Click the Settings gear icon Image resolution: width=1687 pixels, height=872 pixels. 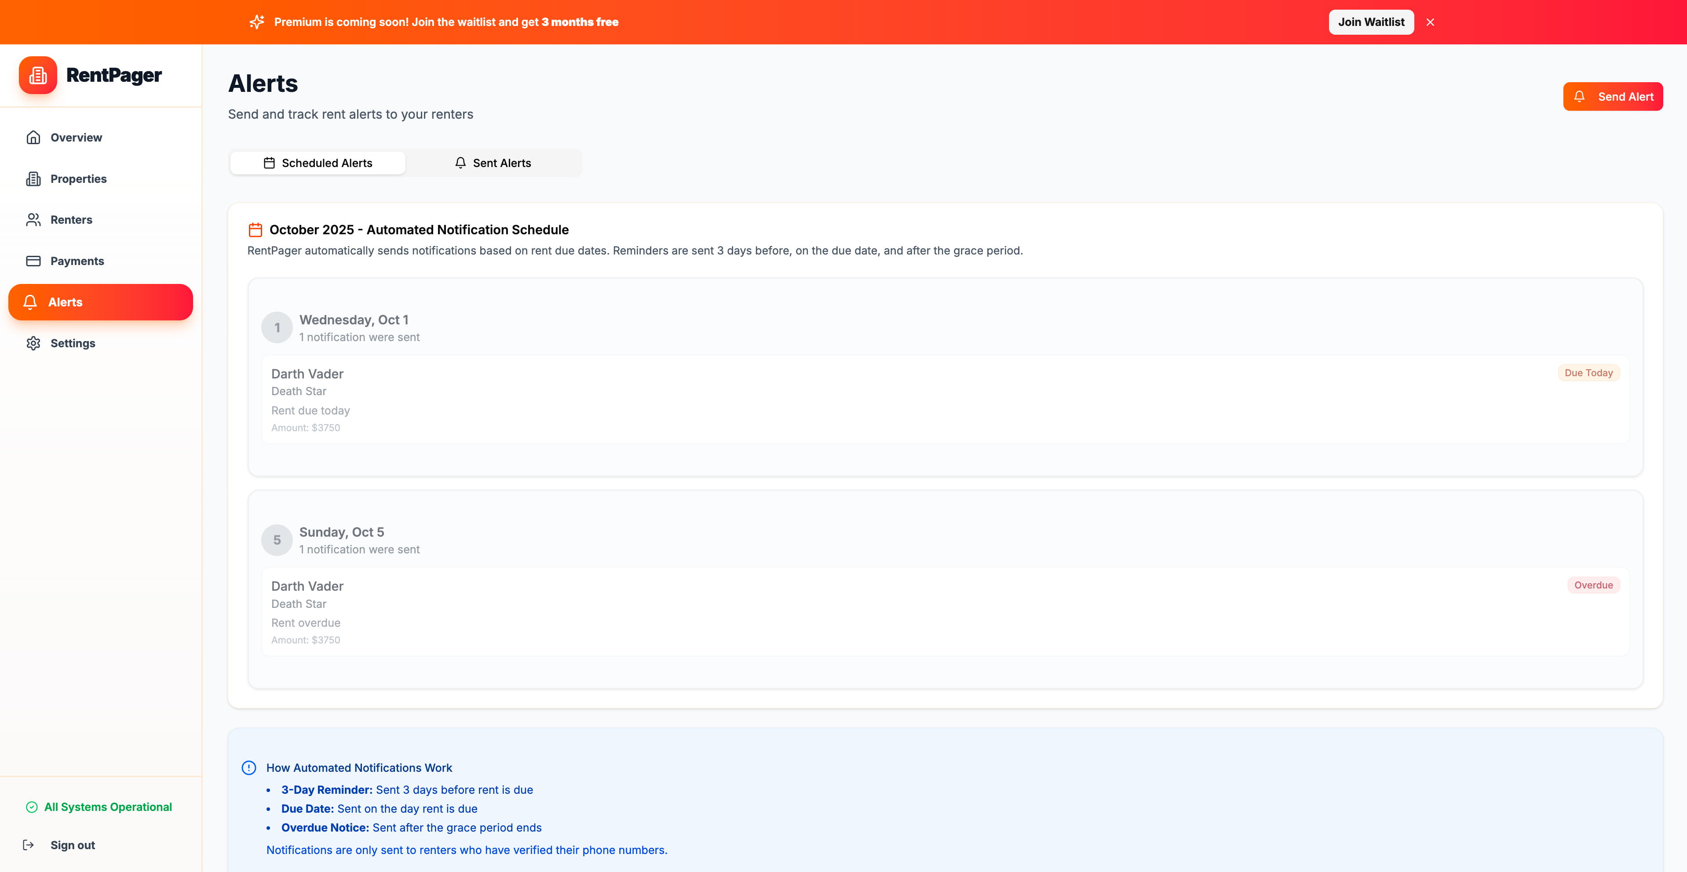coord(33,343)
